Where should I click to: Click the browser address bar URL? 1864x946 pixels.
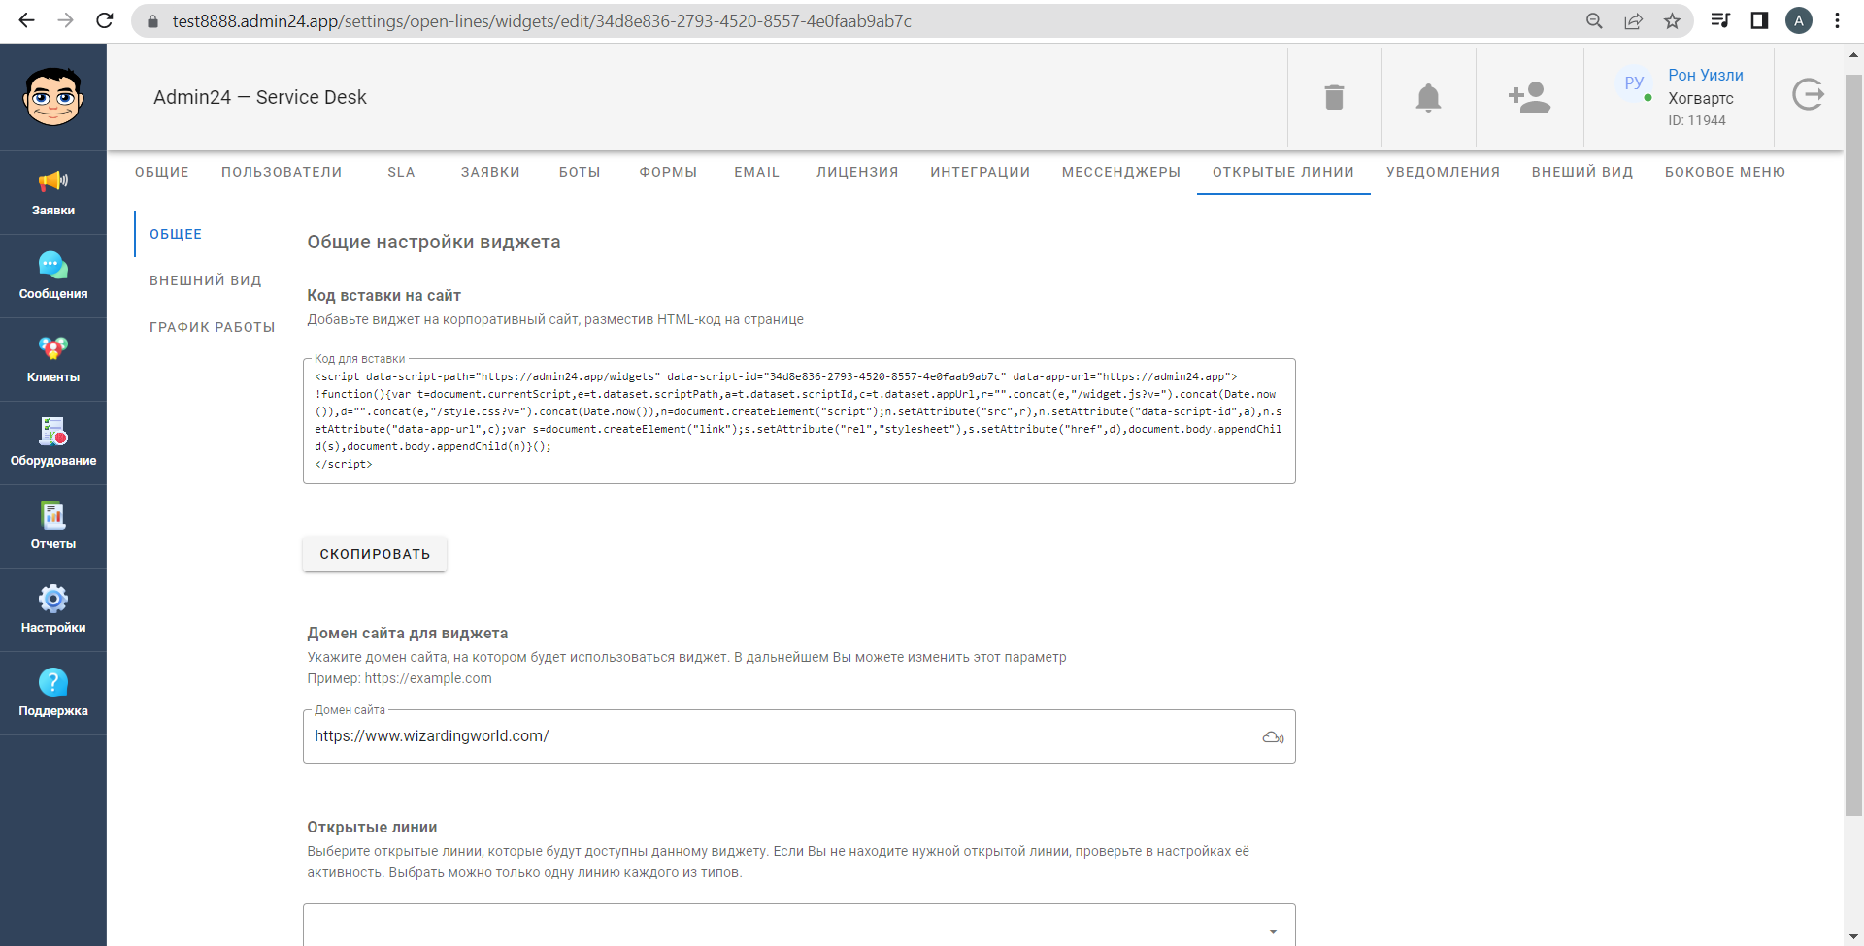[542, 20]
